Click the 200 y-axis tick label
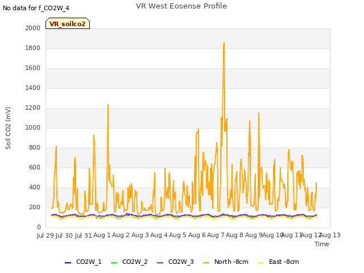364x273 pixels. (35, 208)
